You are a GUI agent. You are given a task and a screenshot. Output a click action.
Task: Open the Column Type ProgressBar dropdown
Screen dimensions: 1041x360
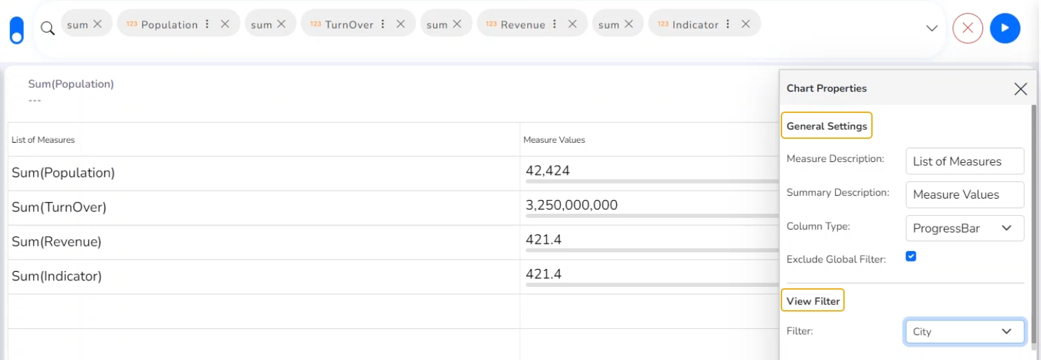pos(964,228)
